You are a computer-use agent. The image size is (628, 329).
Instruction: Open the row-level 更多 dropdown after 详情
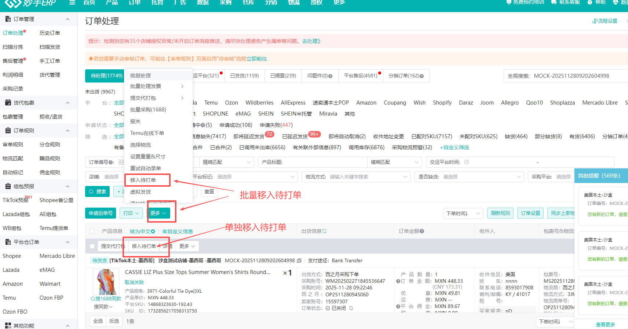click(187, 246)
